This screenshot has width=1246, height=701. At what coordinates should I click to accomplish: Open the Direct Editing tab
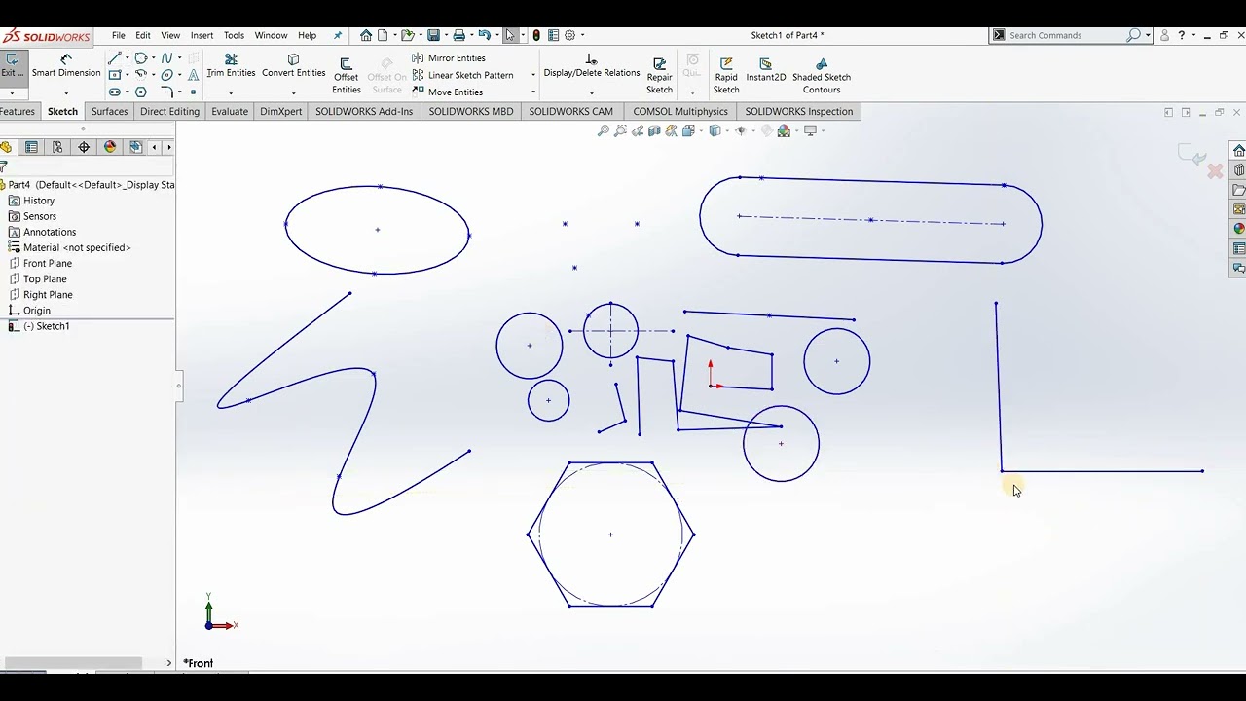coord(169,111)
